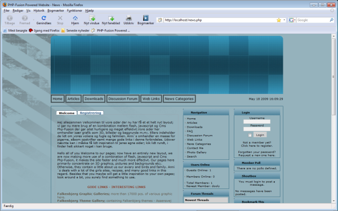Print the page with Udskriv icon

tap(128, 18)
